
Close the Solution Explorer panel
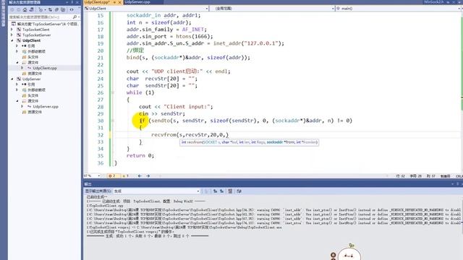(x=77, y=2)
